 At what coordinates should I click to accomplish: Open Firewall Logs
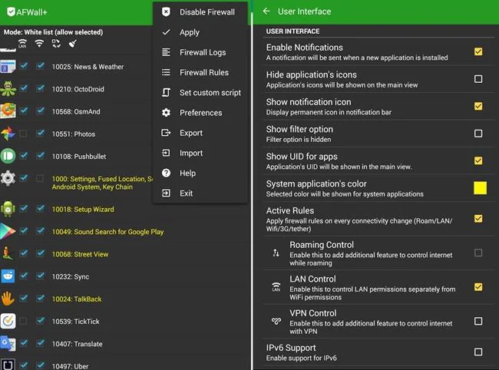pyautogui.click(x=200, y=52)
